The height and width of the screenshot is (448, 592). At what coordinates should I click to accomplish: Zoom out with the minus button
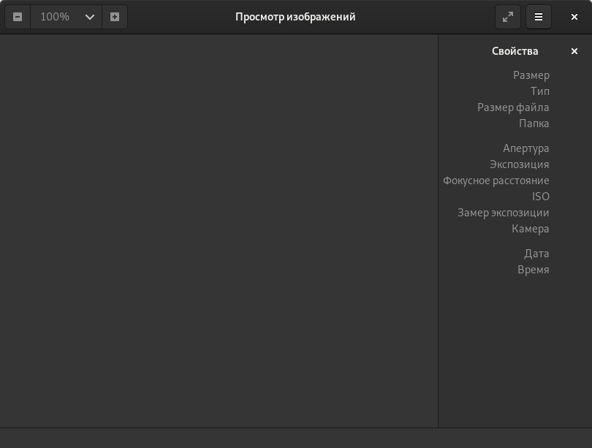[18, 17]
